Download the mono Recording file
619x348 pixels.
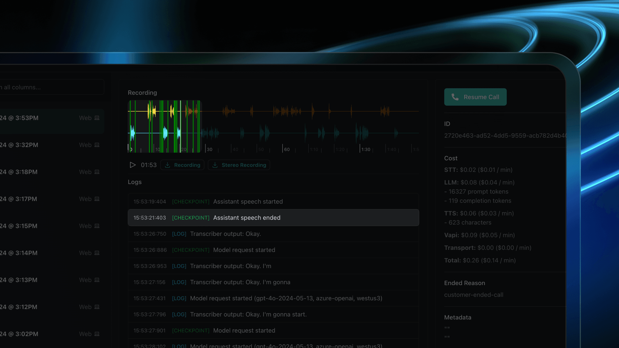(x=182, y=165)
